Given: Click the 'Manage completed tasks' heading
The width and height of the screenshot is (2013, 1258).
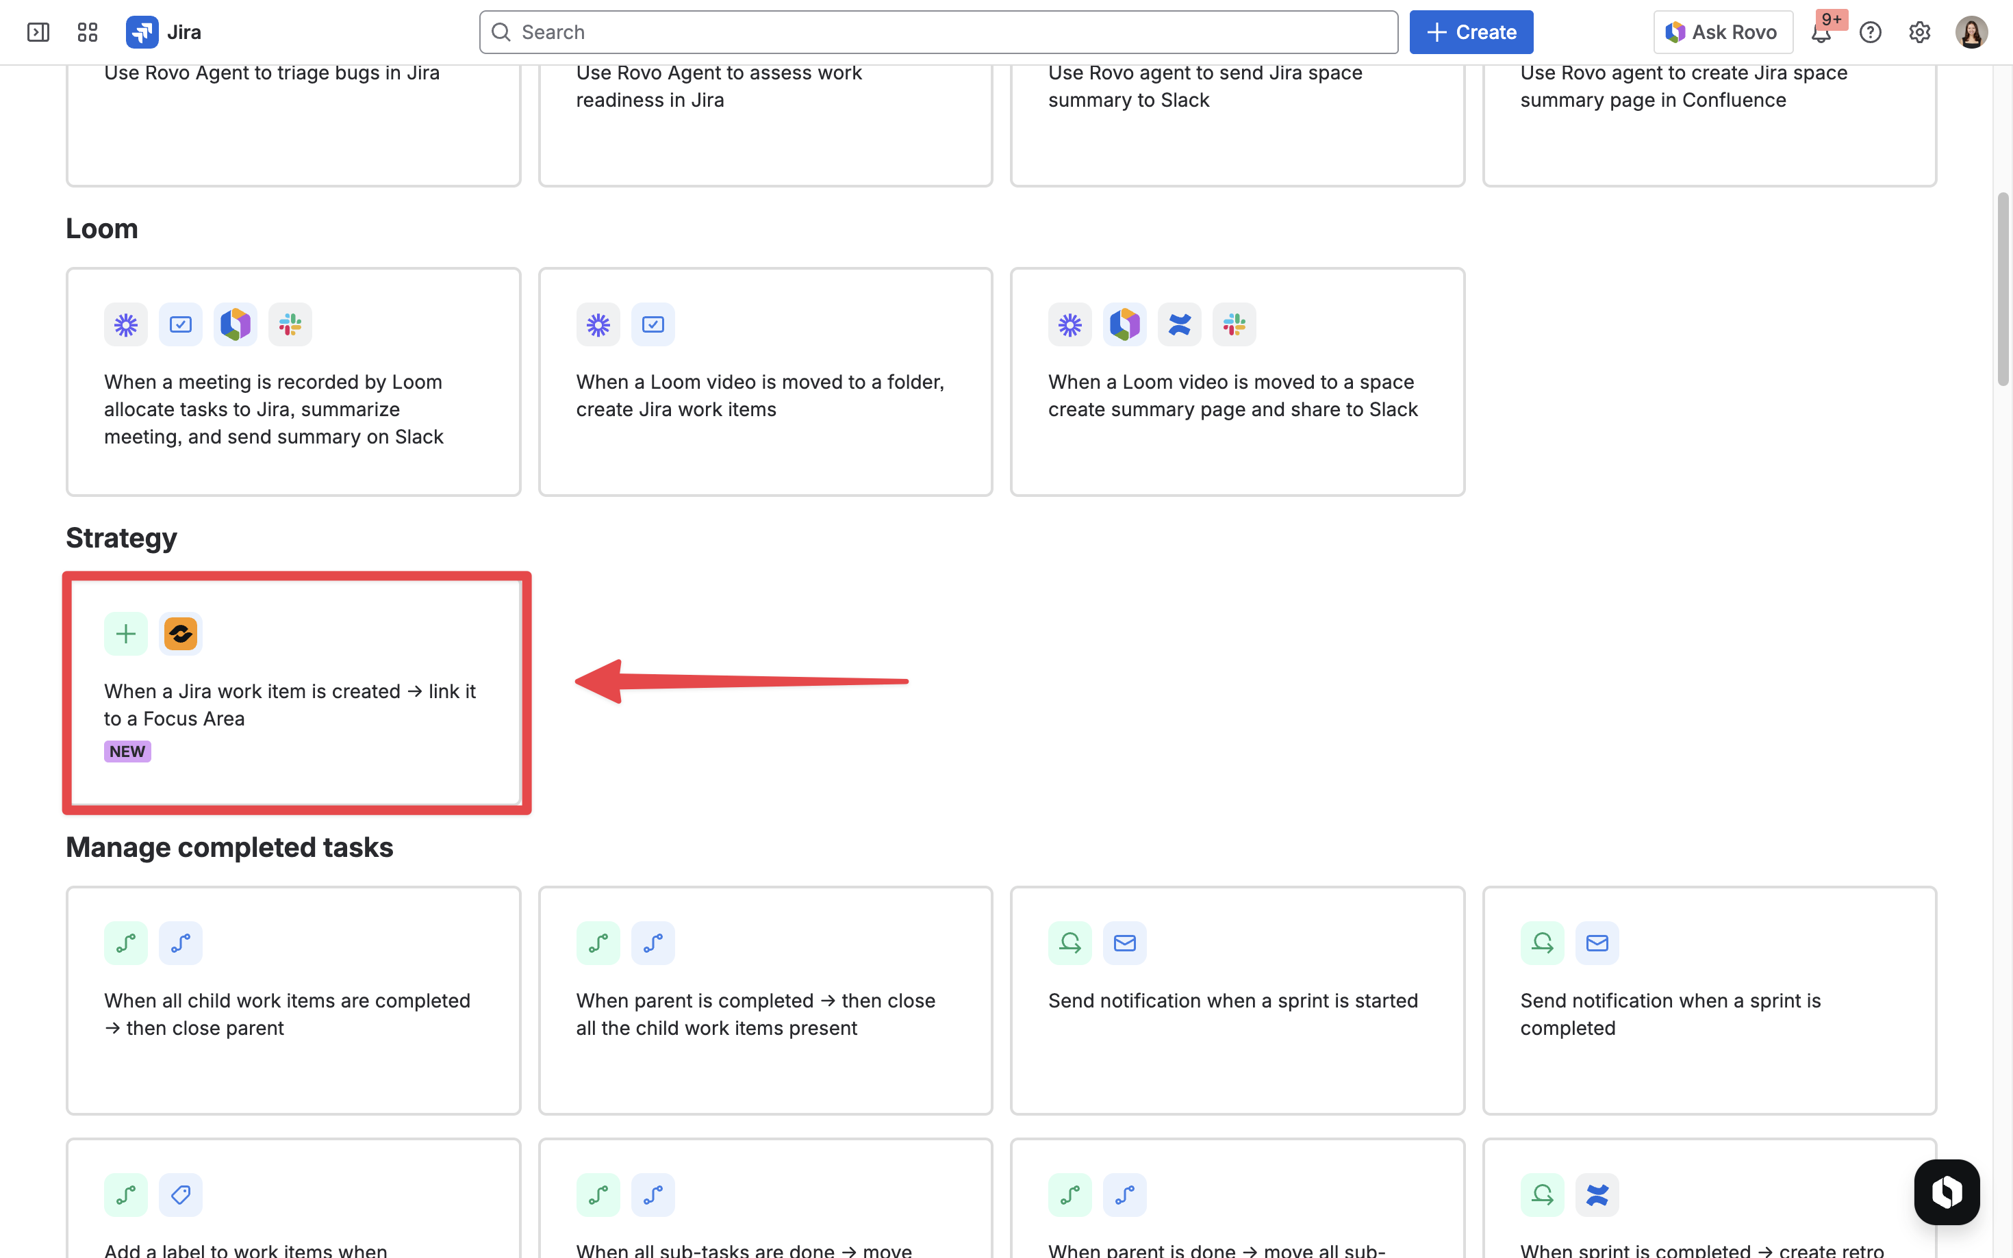Looking at the screenshot, I should click(229, 848).
